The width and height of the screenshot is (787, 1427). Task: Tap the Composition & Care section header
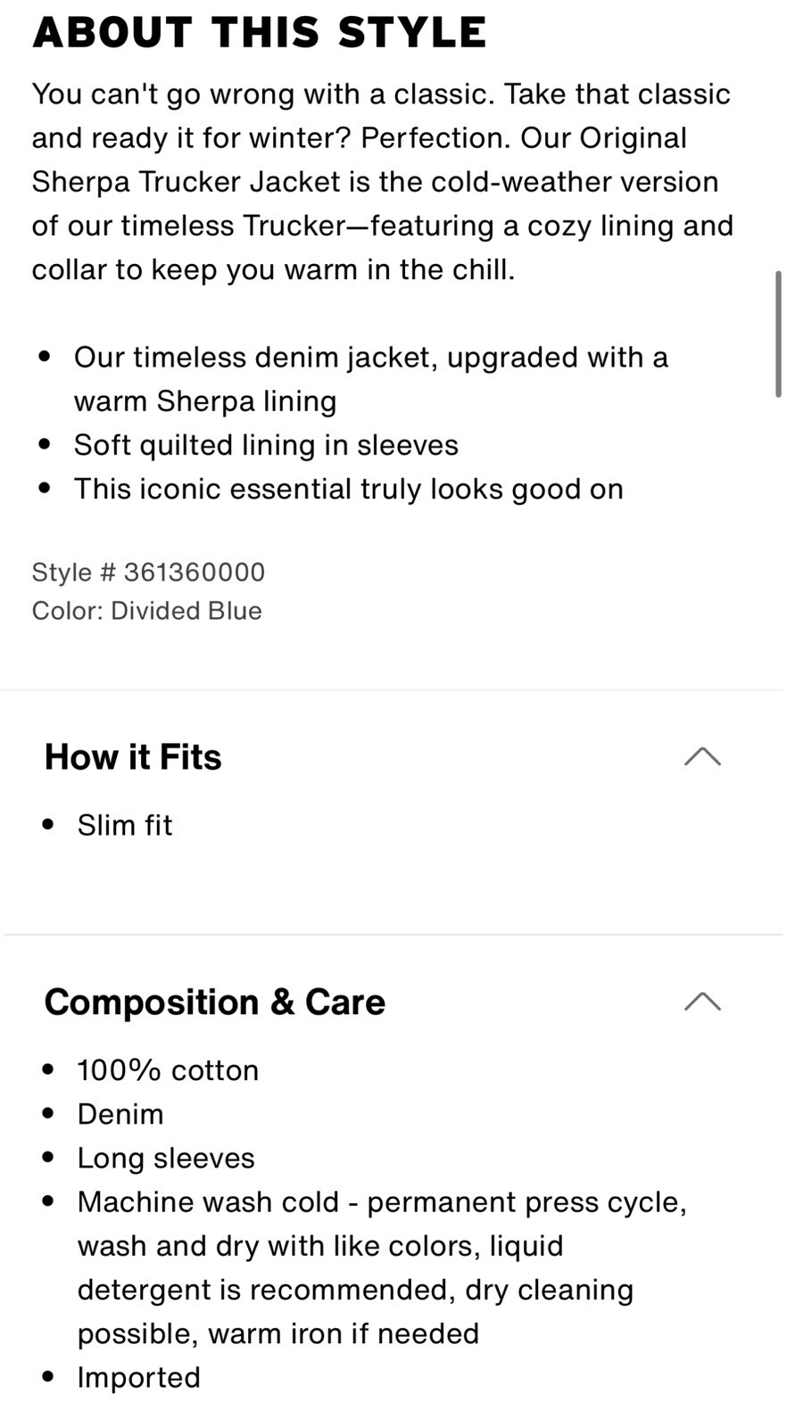point(215,1002)
